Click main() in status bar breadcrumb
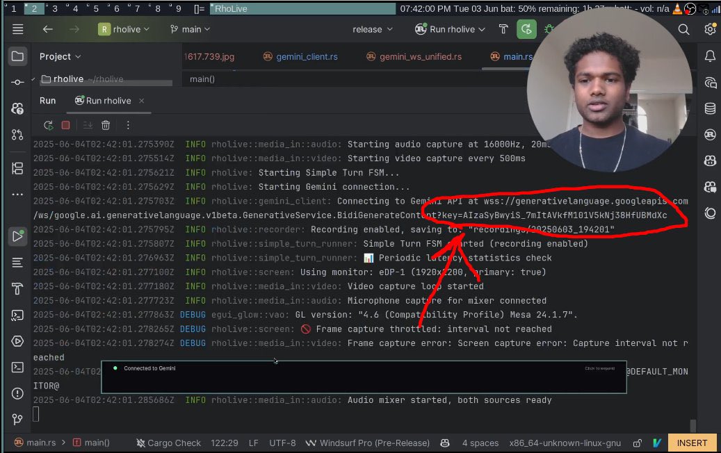Image resolution: width=721 pixels, height=453 pixels. [x=92, y=443]
